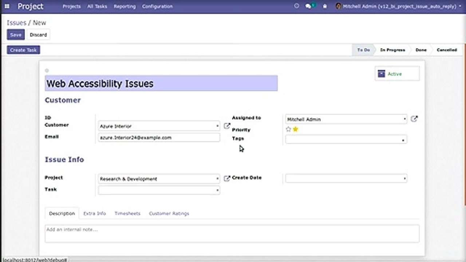Image resolution: width=466 pixels, height=262 pixels.
Task: Switch to the Customer Ratings tab
Action: point(169,214)
